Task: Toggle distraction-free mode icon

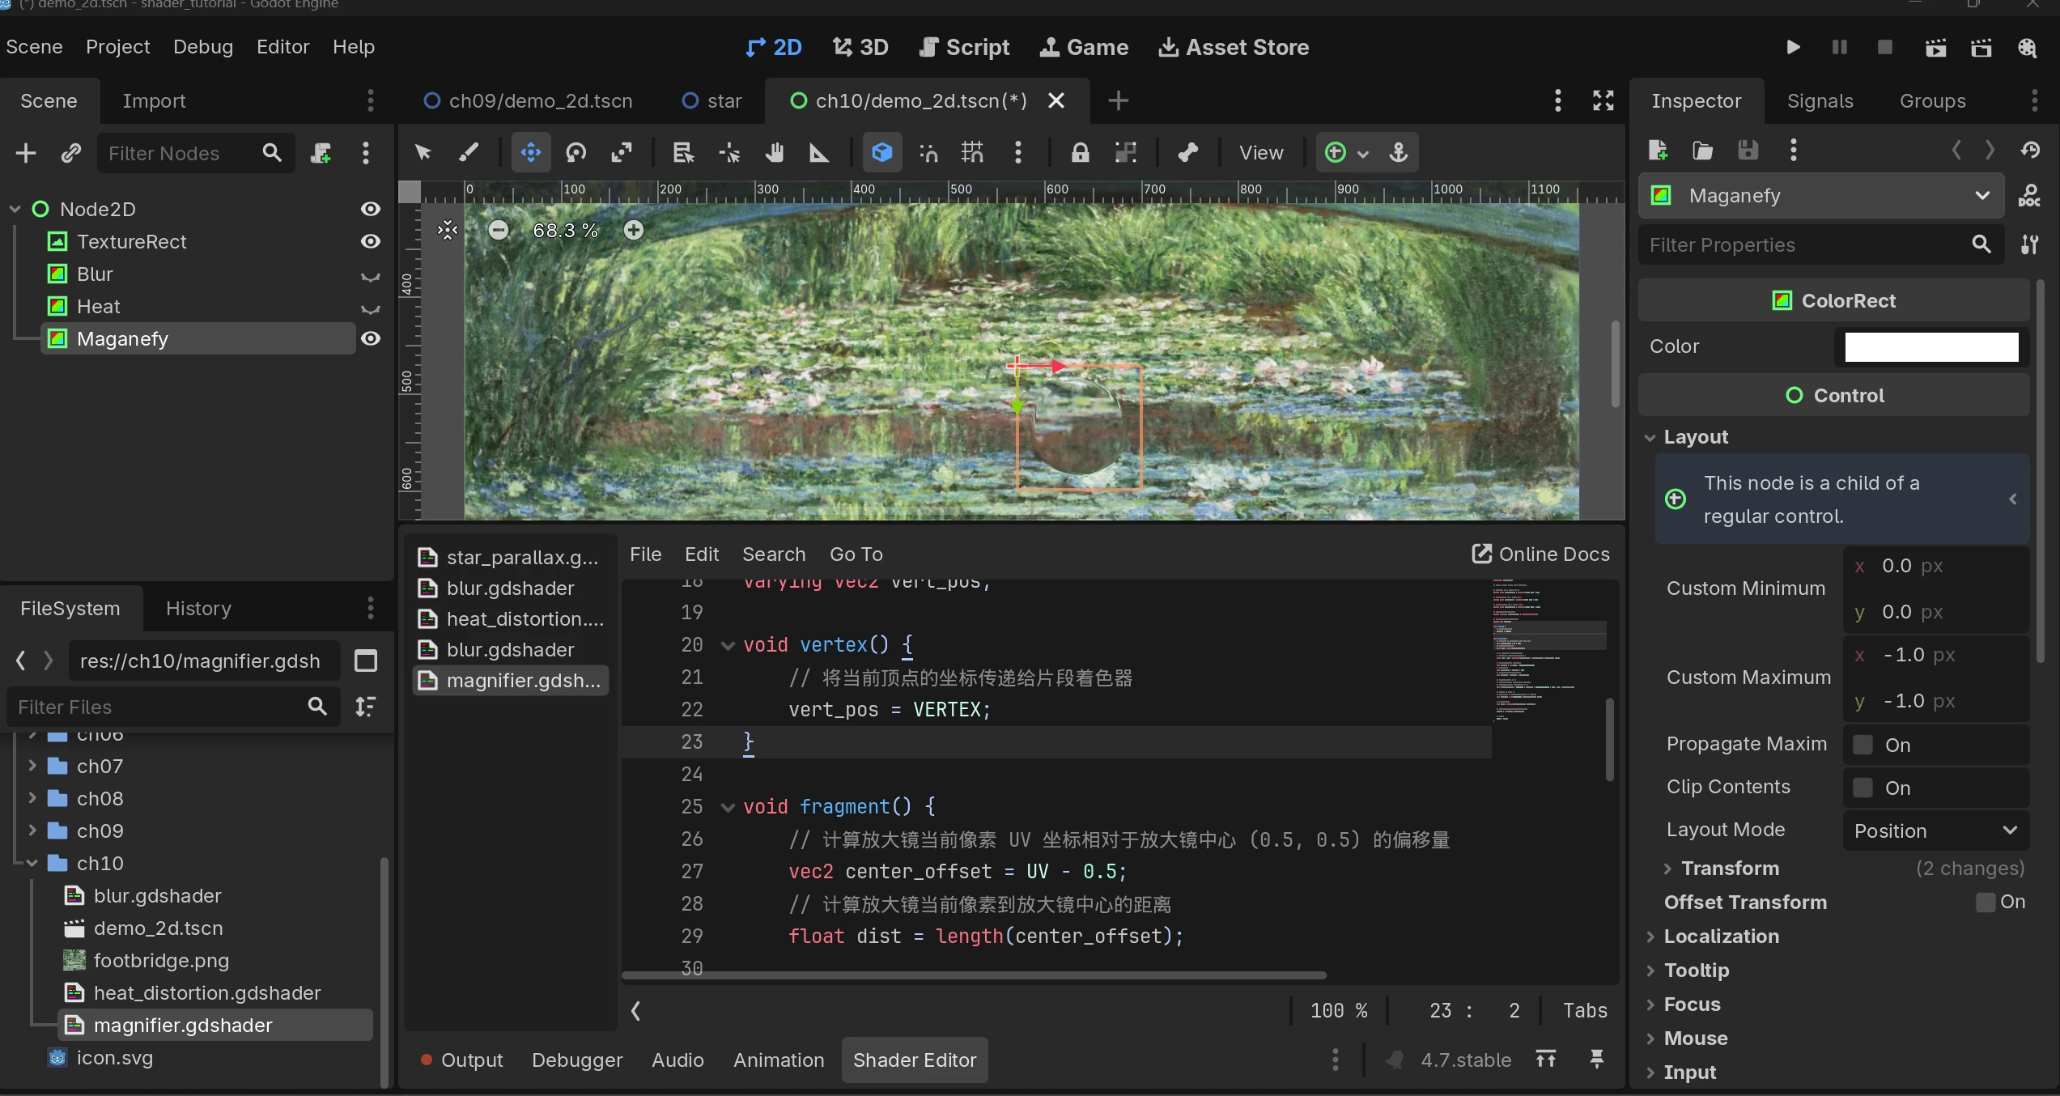Action: coord(1603,100)
